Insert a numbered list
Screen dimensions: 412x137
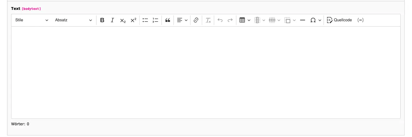[155, 20]
